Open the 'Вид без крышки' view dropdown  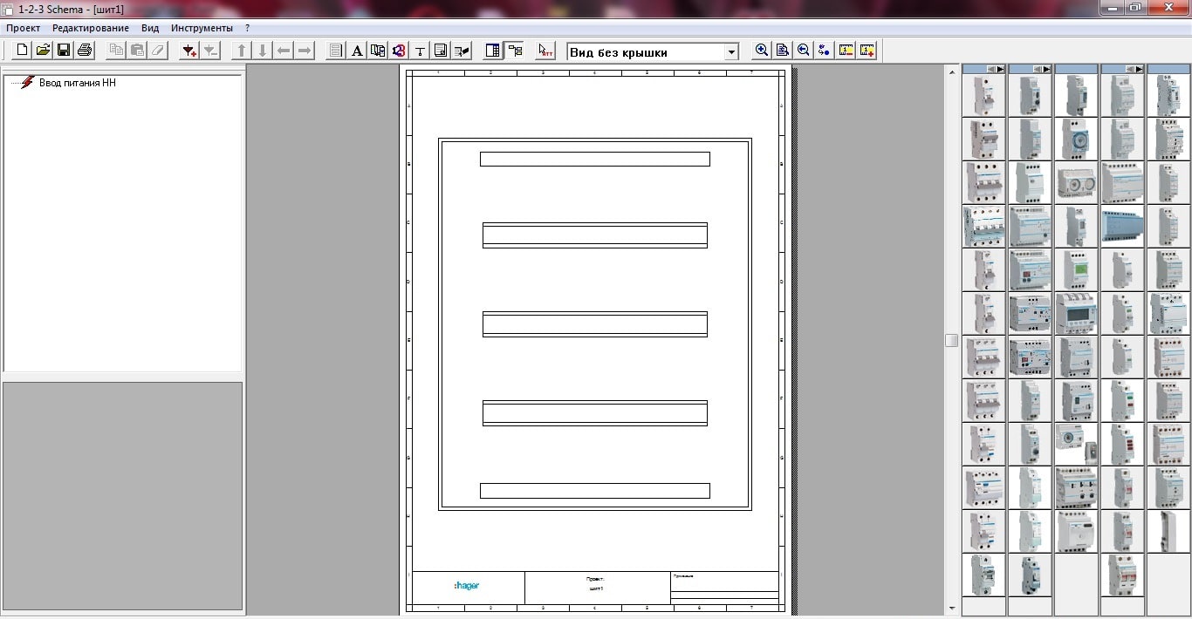tap(731, 52)
